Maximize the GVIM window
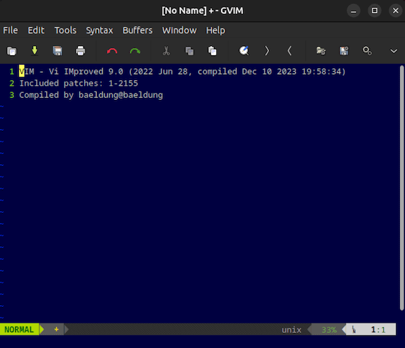The width and height of the screenshot is (405, 348). point(375,11)
